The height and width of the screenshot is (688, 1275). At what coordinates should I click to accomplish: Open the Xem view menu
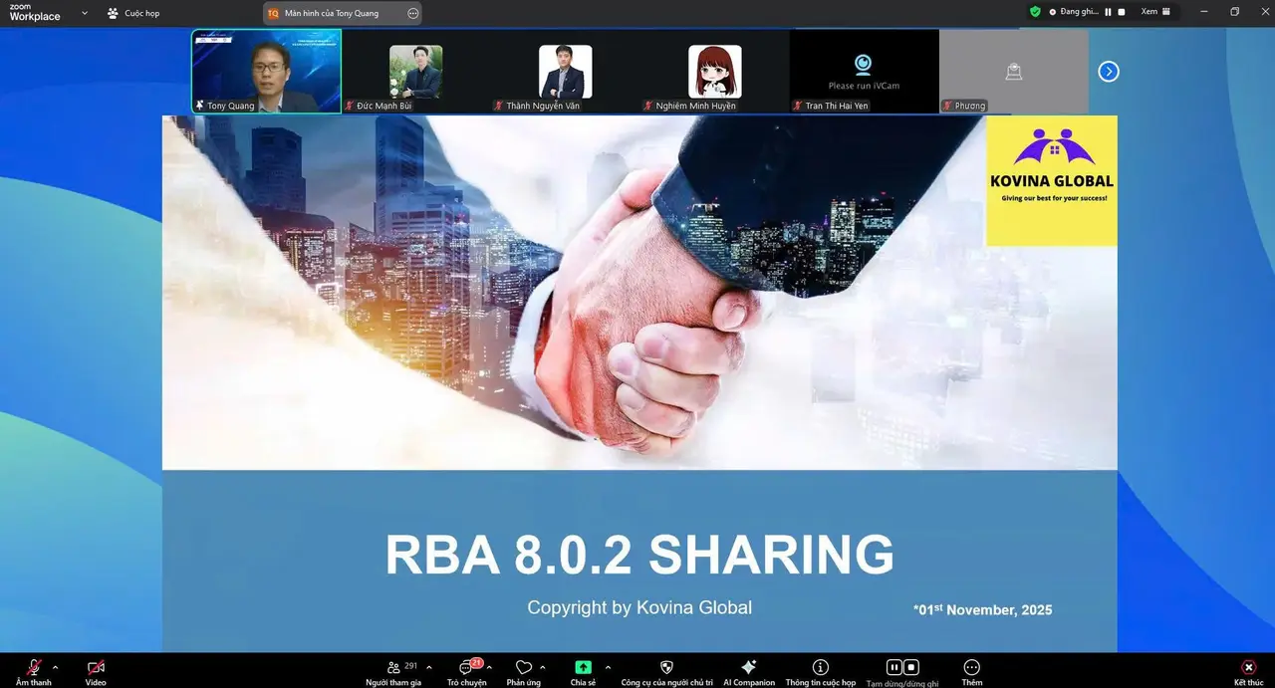[1155, 12]
